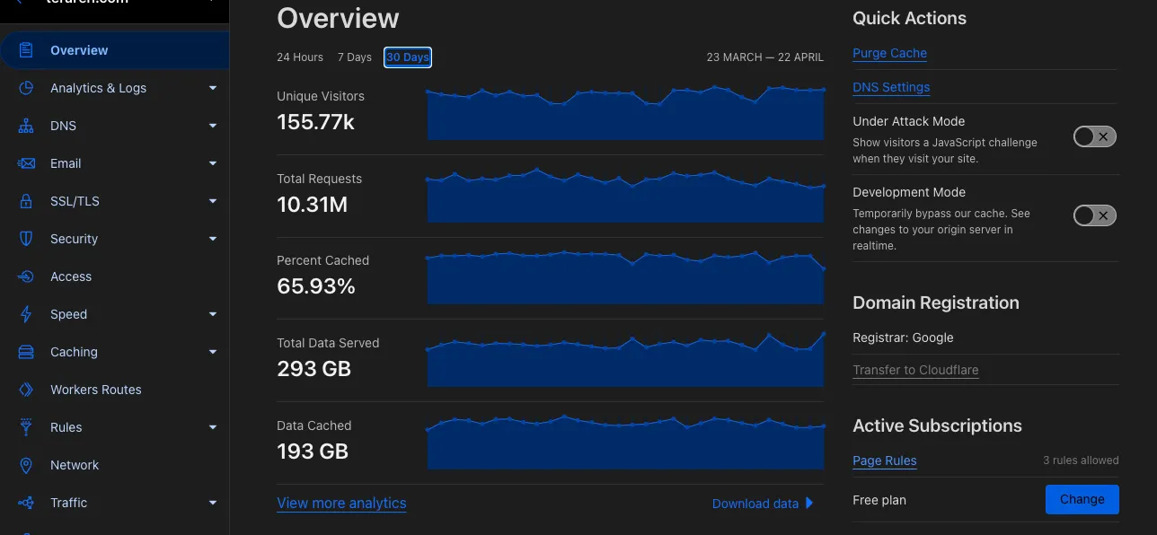Expand the Caching menu arrow
Screen dimensions: 1157x535
213,352
